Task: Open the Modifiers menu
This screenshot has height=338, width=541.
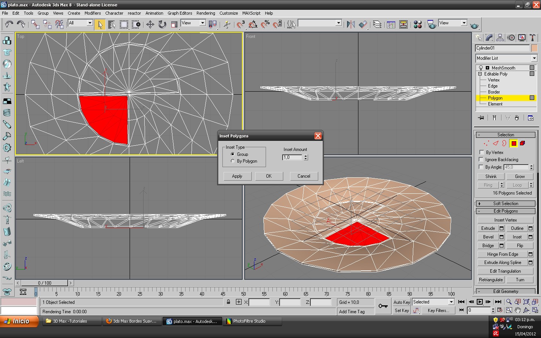Action: 92,13
